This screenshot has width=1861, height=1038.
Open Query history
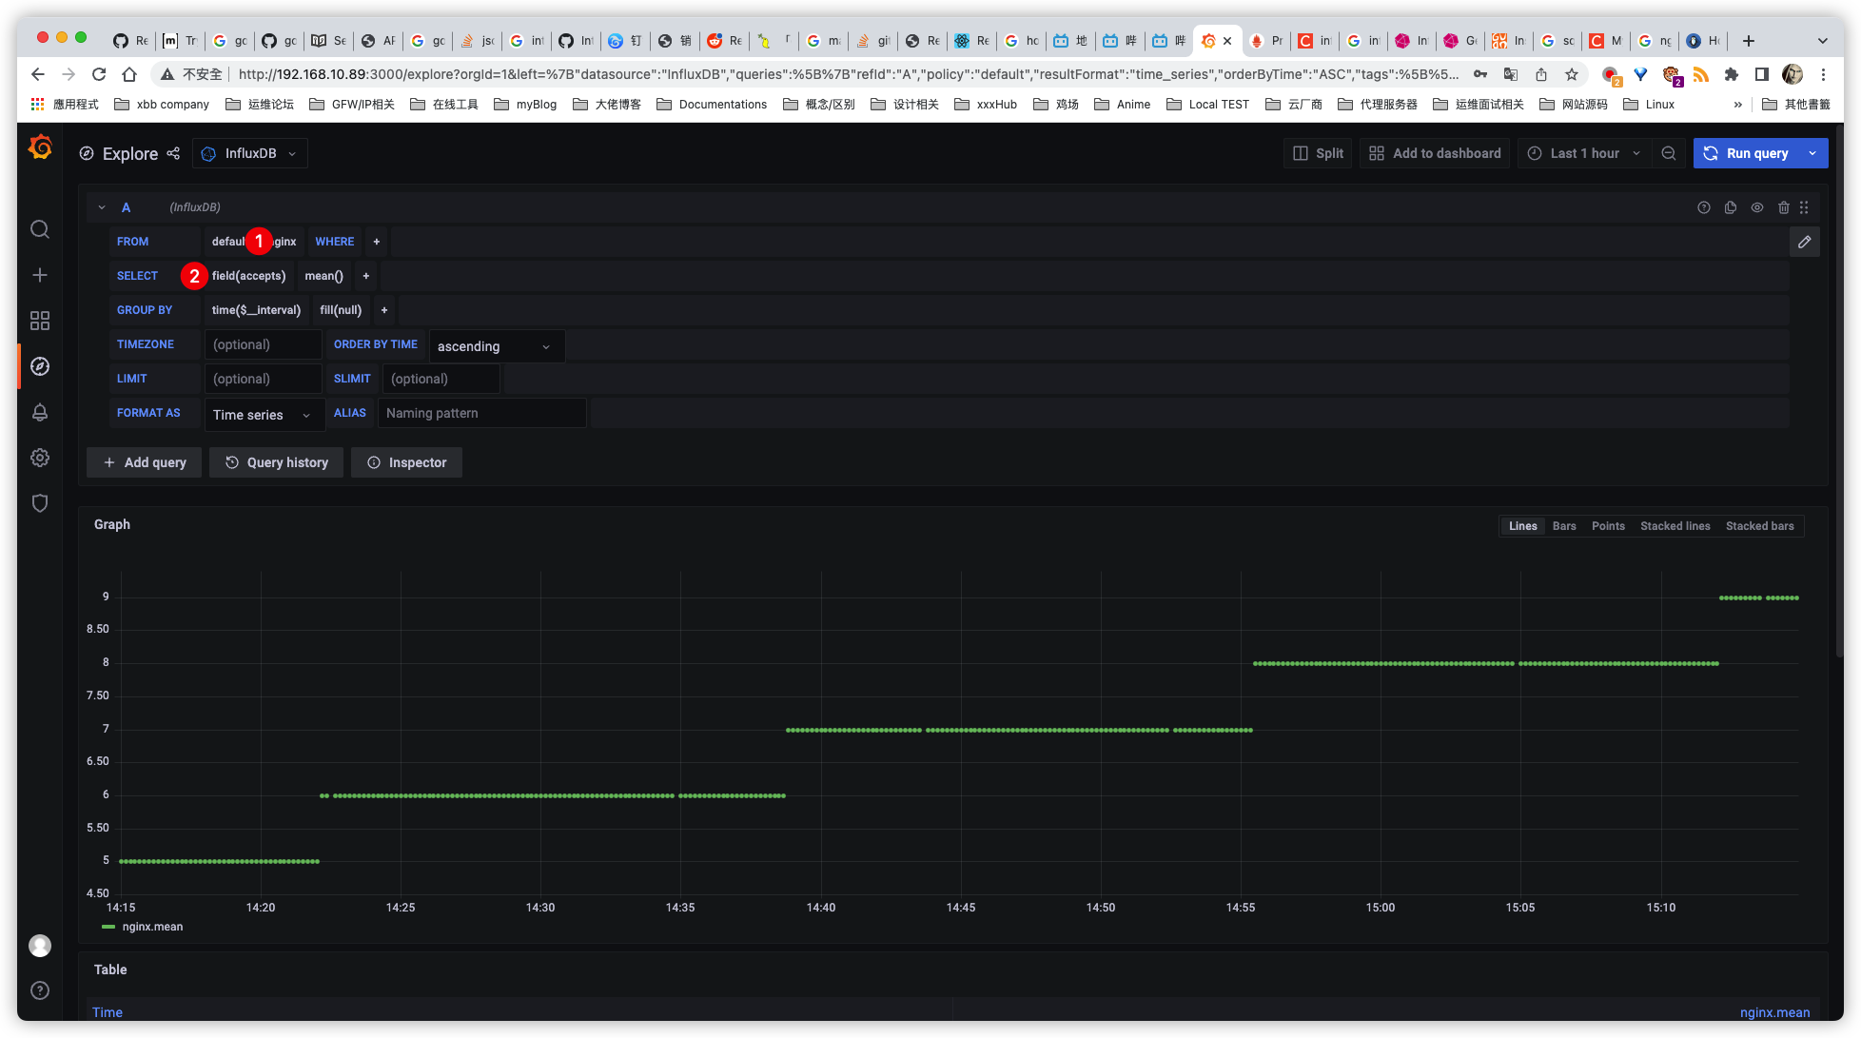pos(277,462)
